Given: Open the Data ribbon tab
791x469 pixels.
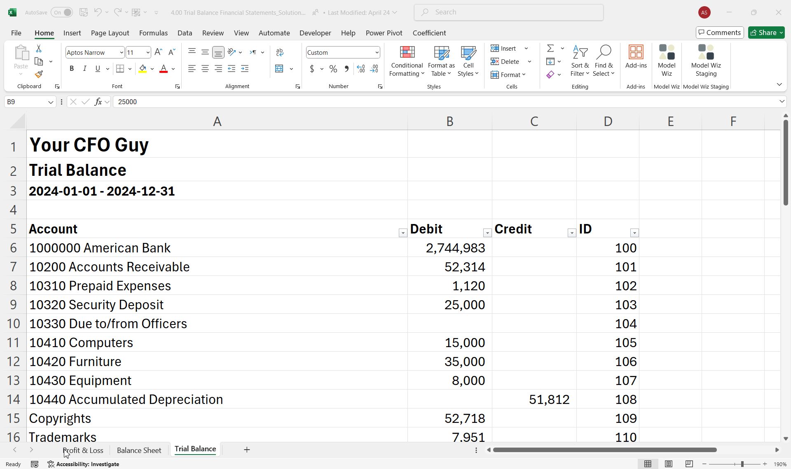Looking at the screenshot, I should [x=185, y=33].
